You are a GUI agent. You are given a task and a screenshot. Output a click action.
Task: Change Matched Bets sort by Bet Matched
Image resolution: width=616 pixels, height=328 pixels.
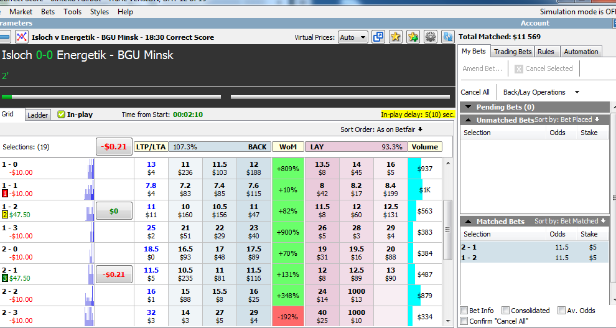[x=569, y=221]
